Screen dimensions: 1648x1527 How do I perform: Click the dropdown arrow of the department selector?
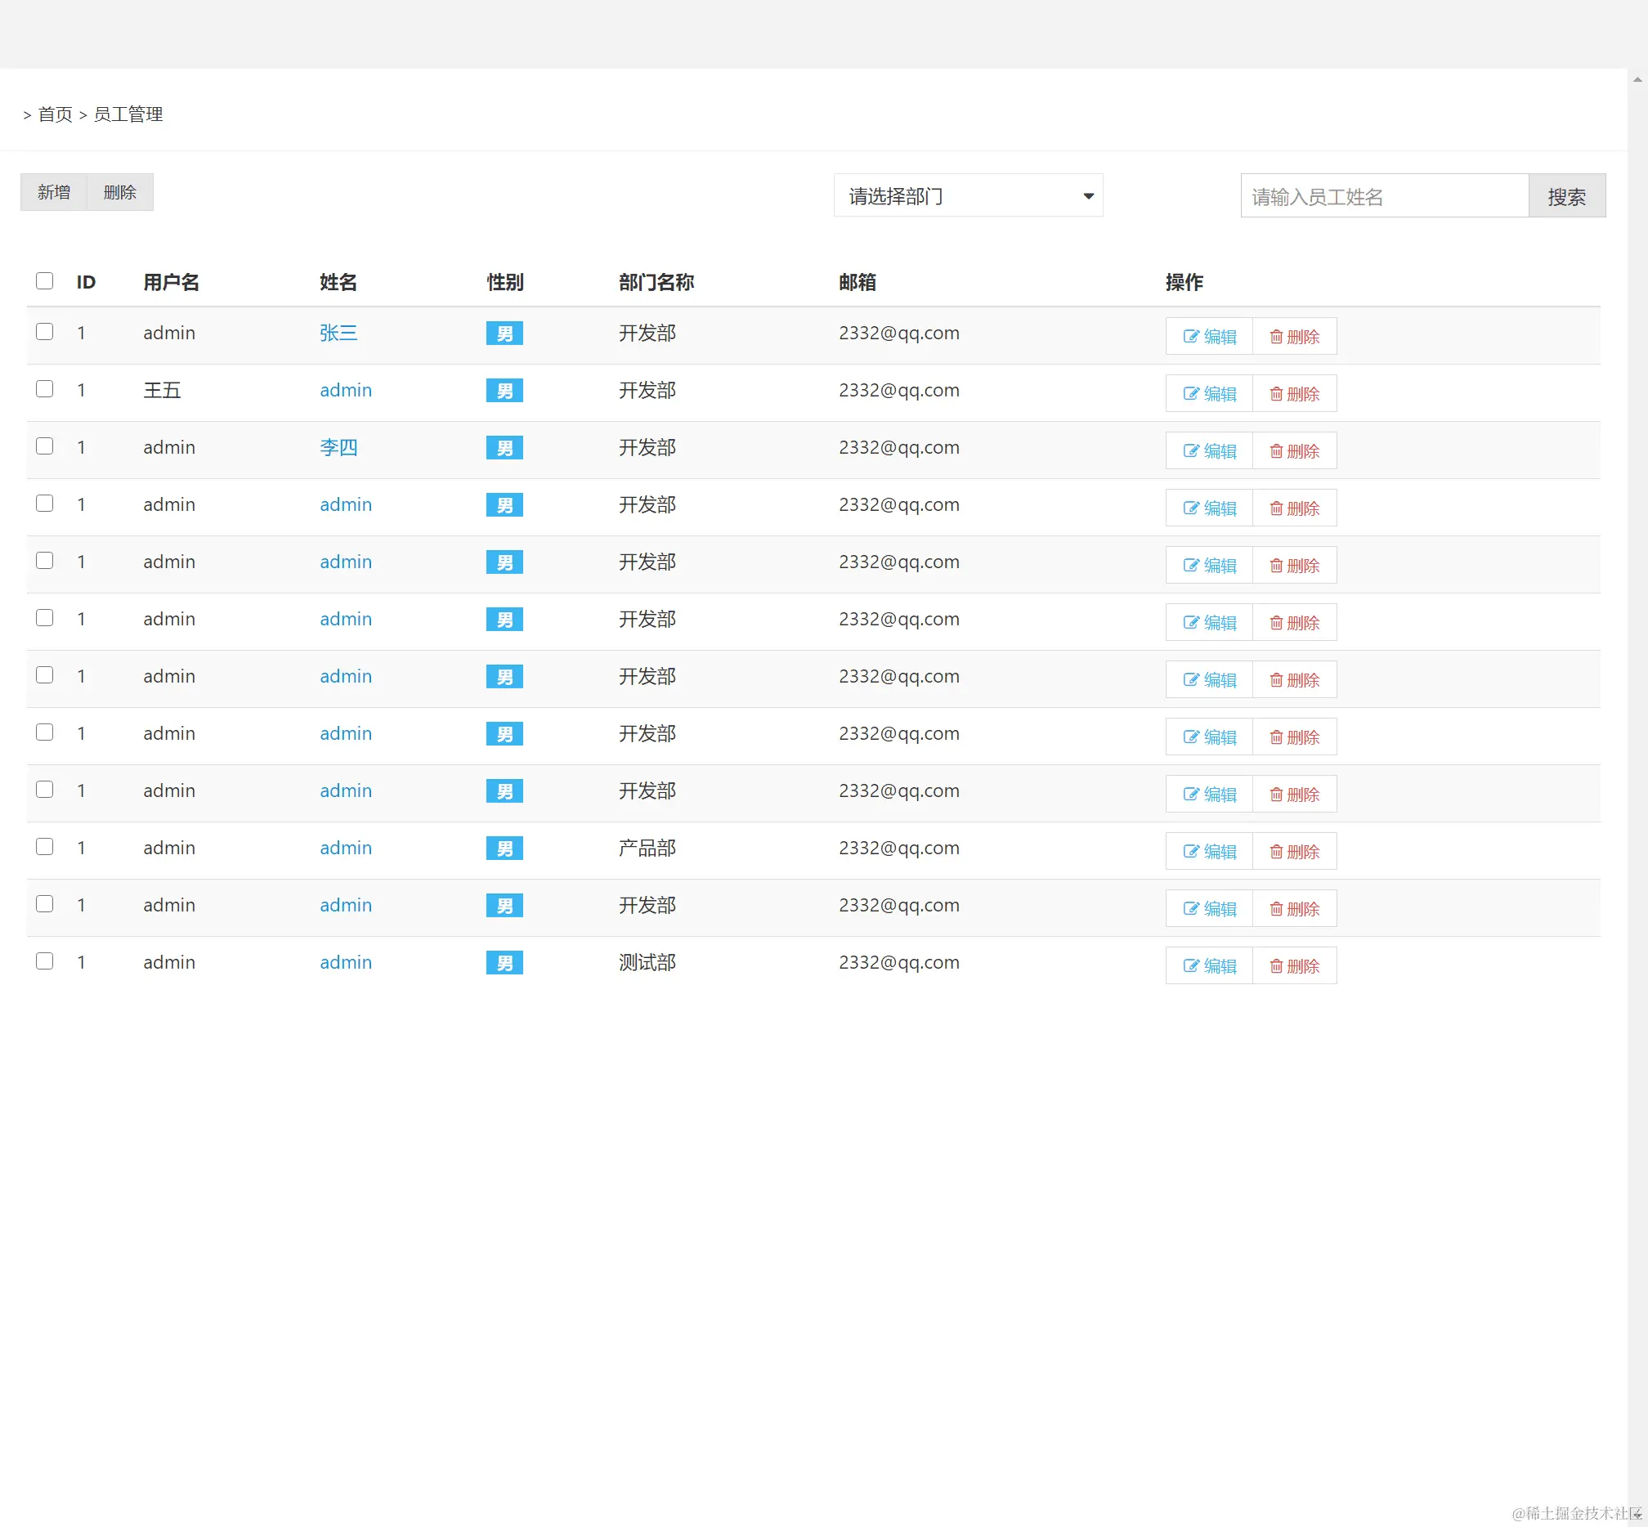(x=1088, y=196)
